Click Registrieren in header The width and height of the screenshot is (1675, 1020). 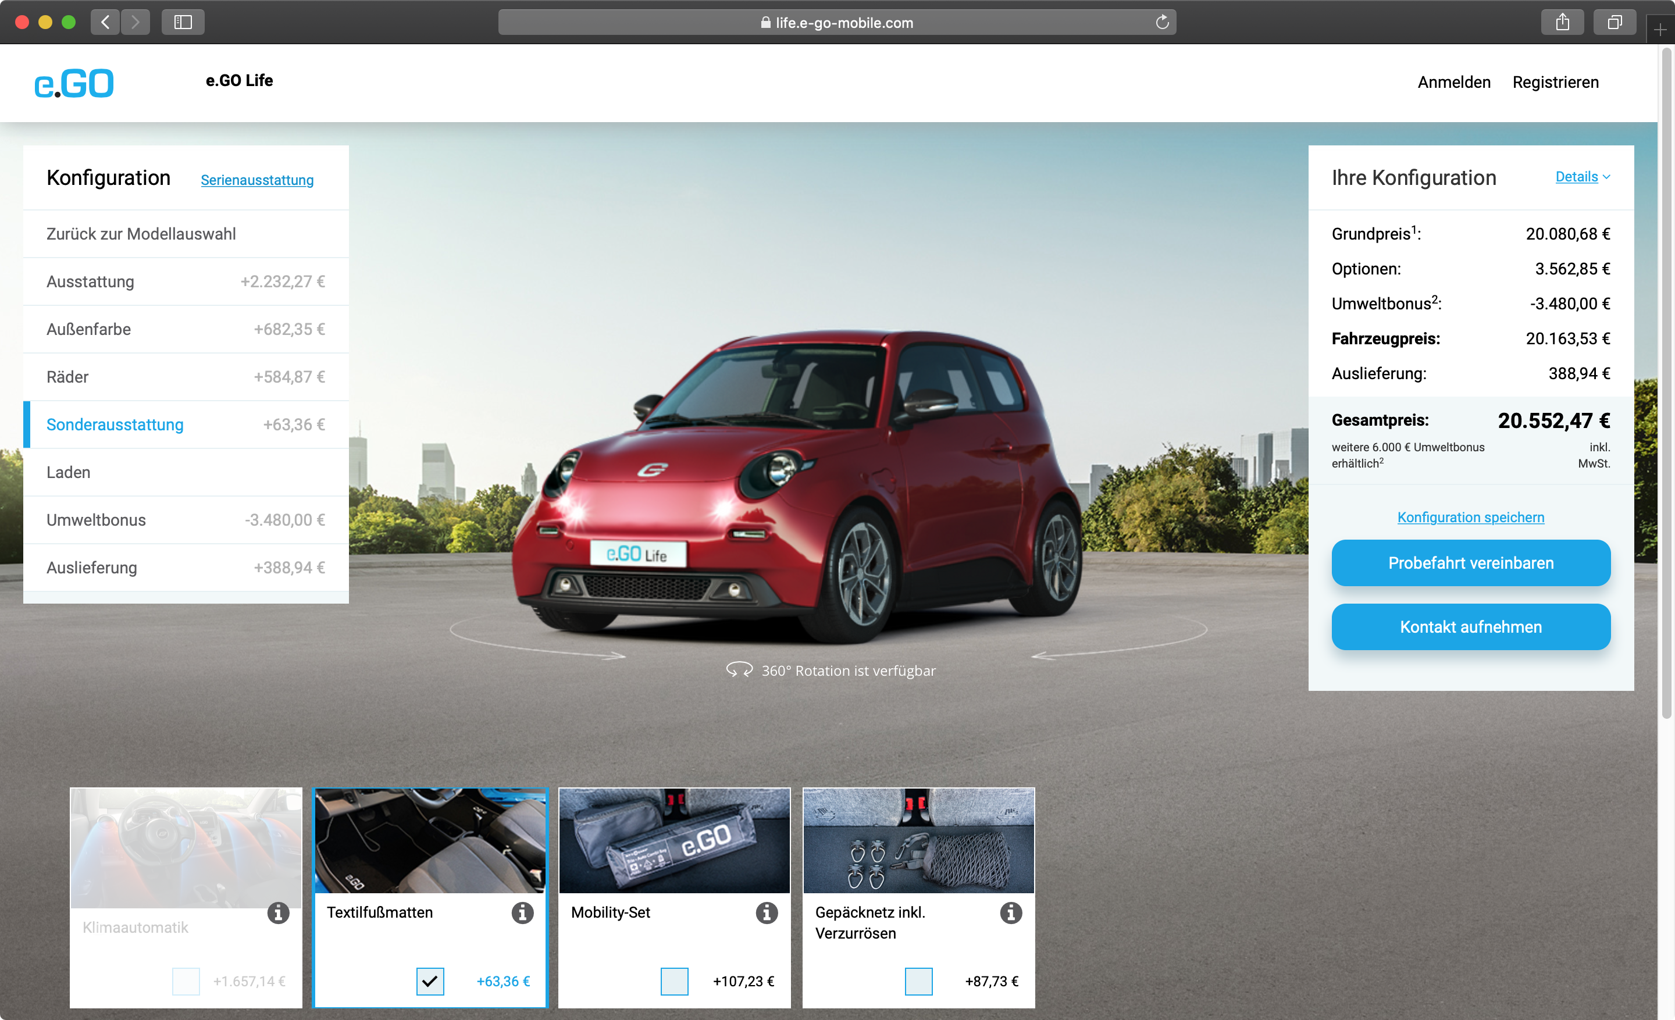[1555, 82]
